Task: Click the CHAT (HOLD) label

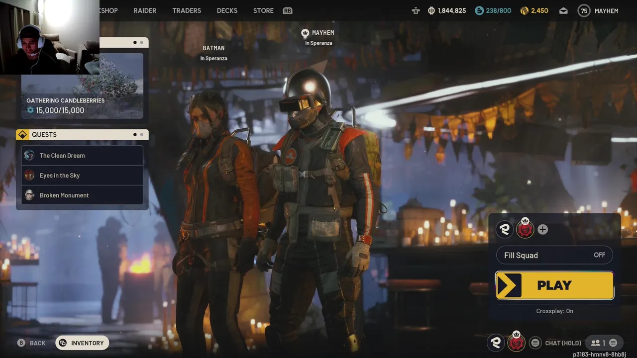Action: tap(563, 343)
